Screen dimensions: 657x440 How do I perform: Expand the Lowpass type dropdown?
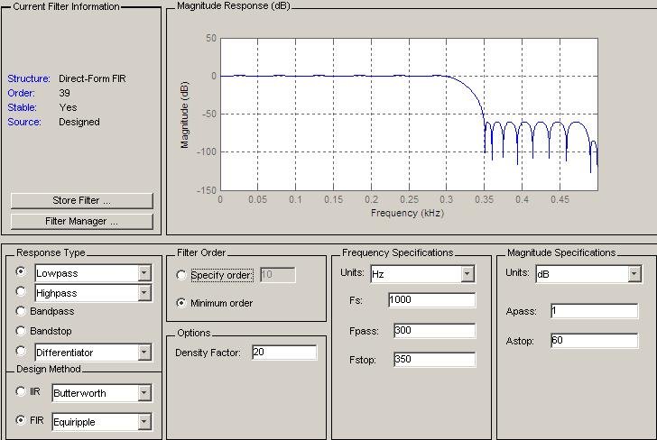(x=144, y=272)
